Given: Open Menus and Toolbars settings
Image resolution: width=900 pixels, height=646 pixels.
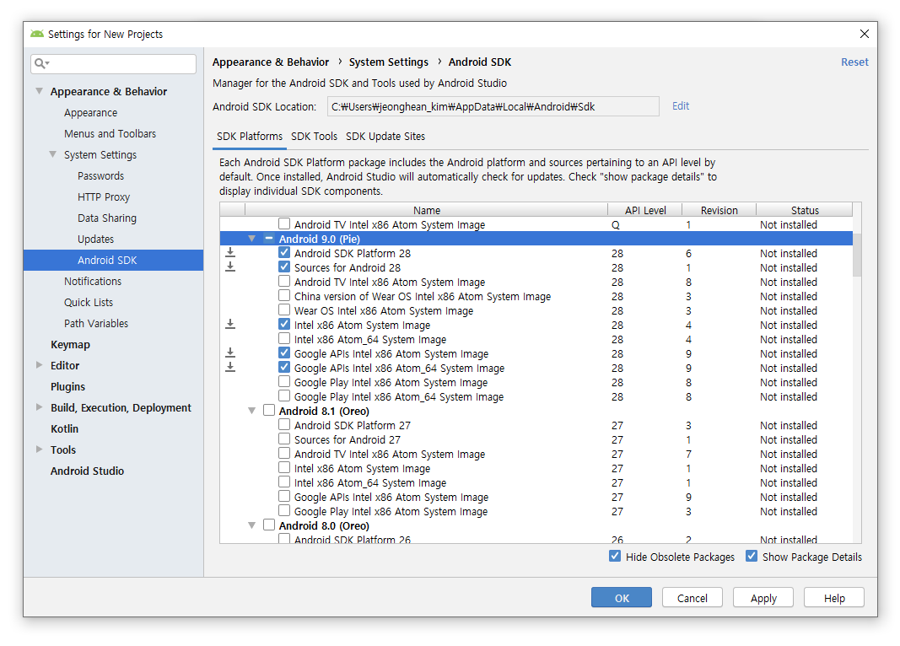Looking at the screenshot, I should click(x=110, y=134).
